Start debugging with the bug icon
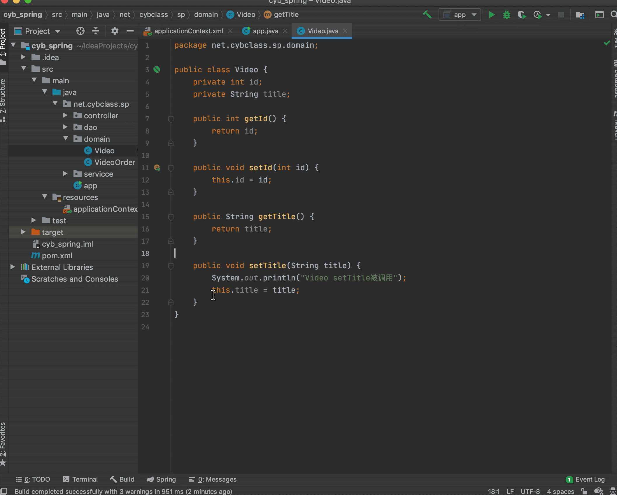This screenshot has width=617, height=495. click(507, 15)
